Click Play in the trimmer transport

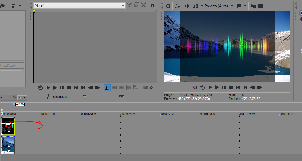pos(55,88)
